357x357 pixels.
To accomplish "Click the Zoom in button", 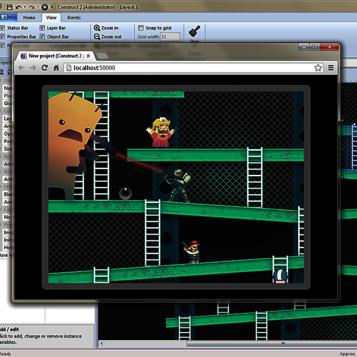I will click(x=106, y=28).
